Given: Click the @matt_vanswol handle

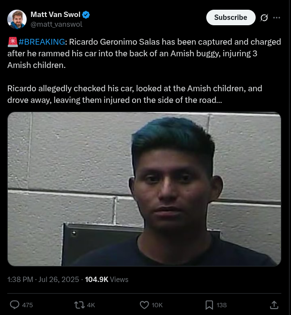Looking at the screenshot, I should (56, 24).
